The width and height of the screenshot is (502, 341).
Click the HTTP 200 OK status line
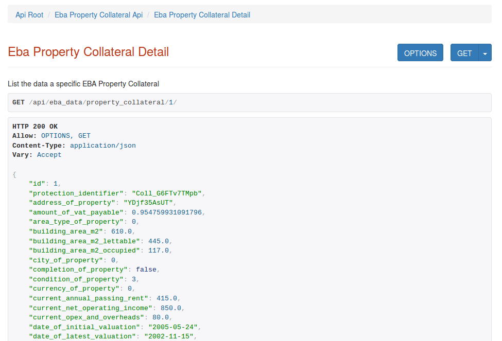coord(35,127)
